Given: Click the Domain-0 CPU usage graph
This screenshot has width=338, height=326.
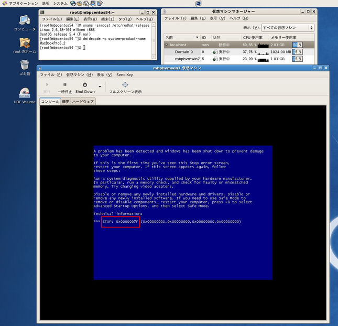Looking at the screenshot, I should pyautogui.click(x=263, y=52).
